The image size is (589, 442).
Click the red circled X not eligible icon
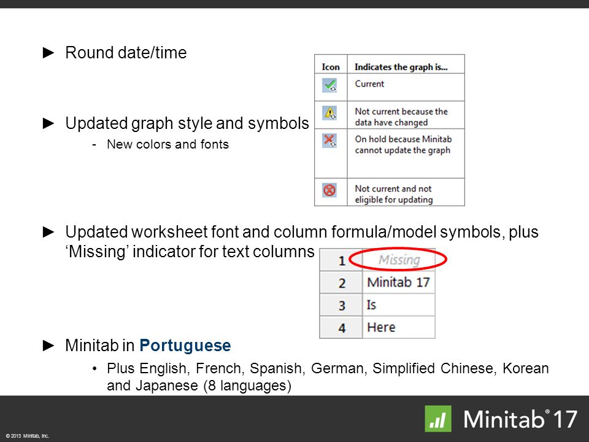coord(329,190)
